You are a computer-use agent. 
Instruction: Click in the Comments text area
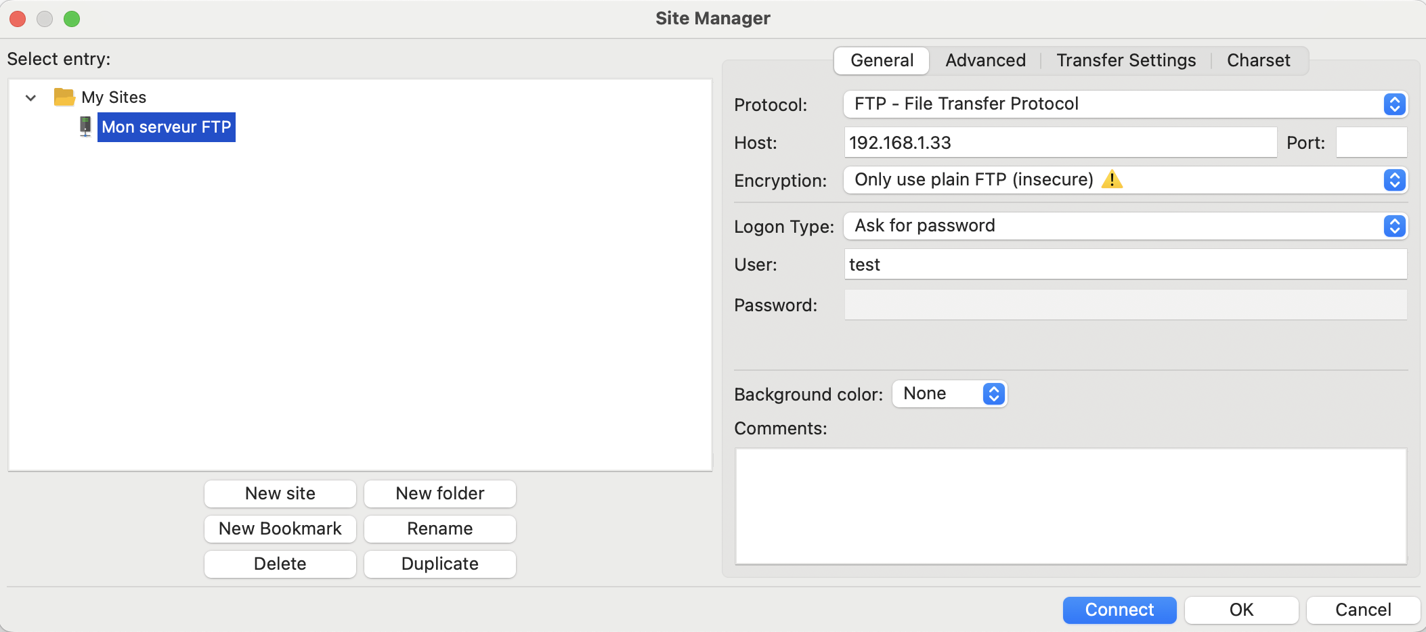pyautogui.click(x=1071, y=506)
